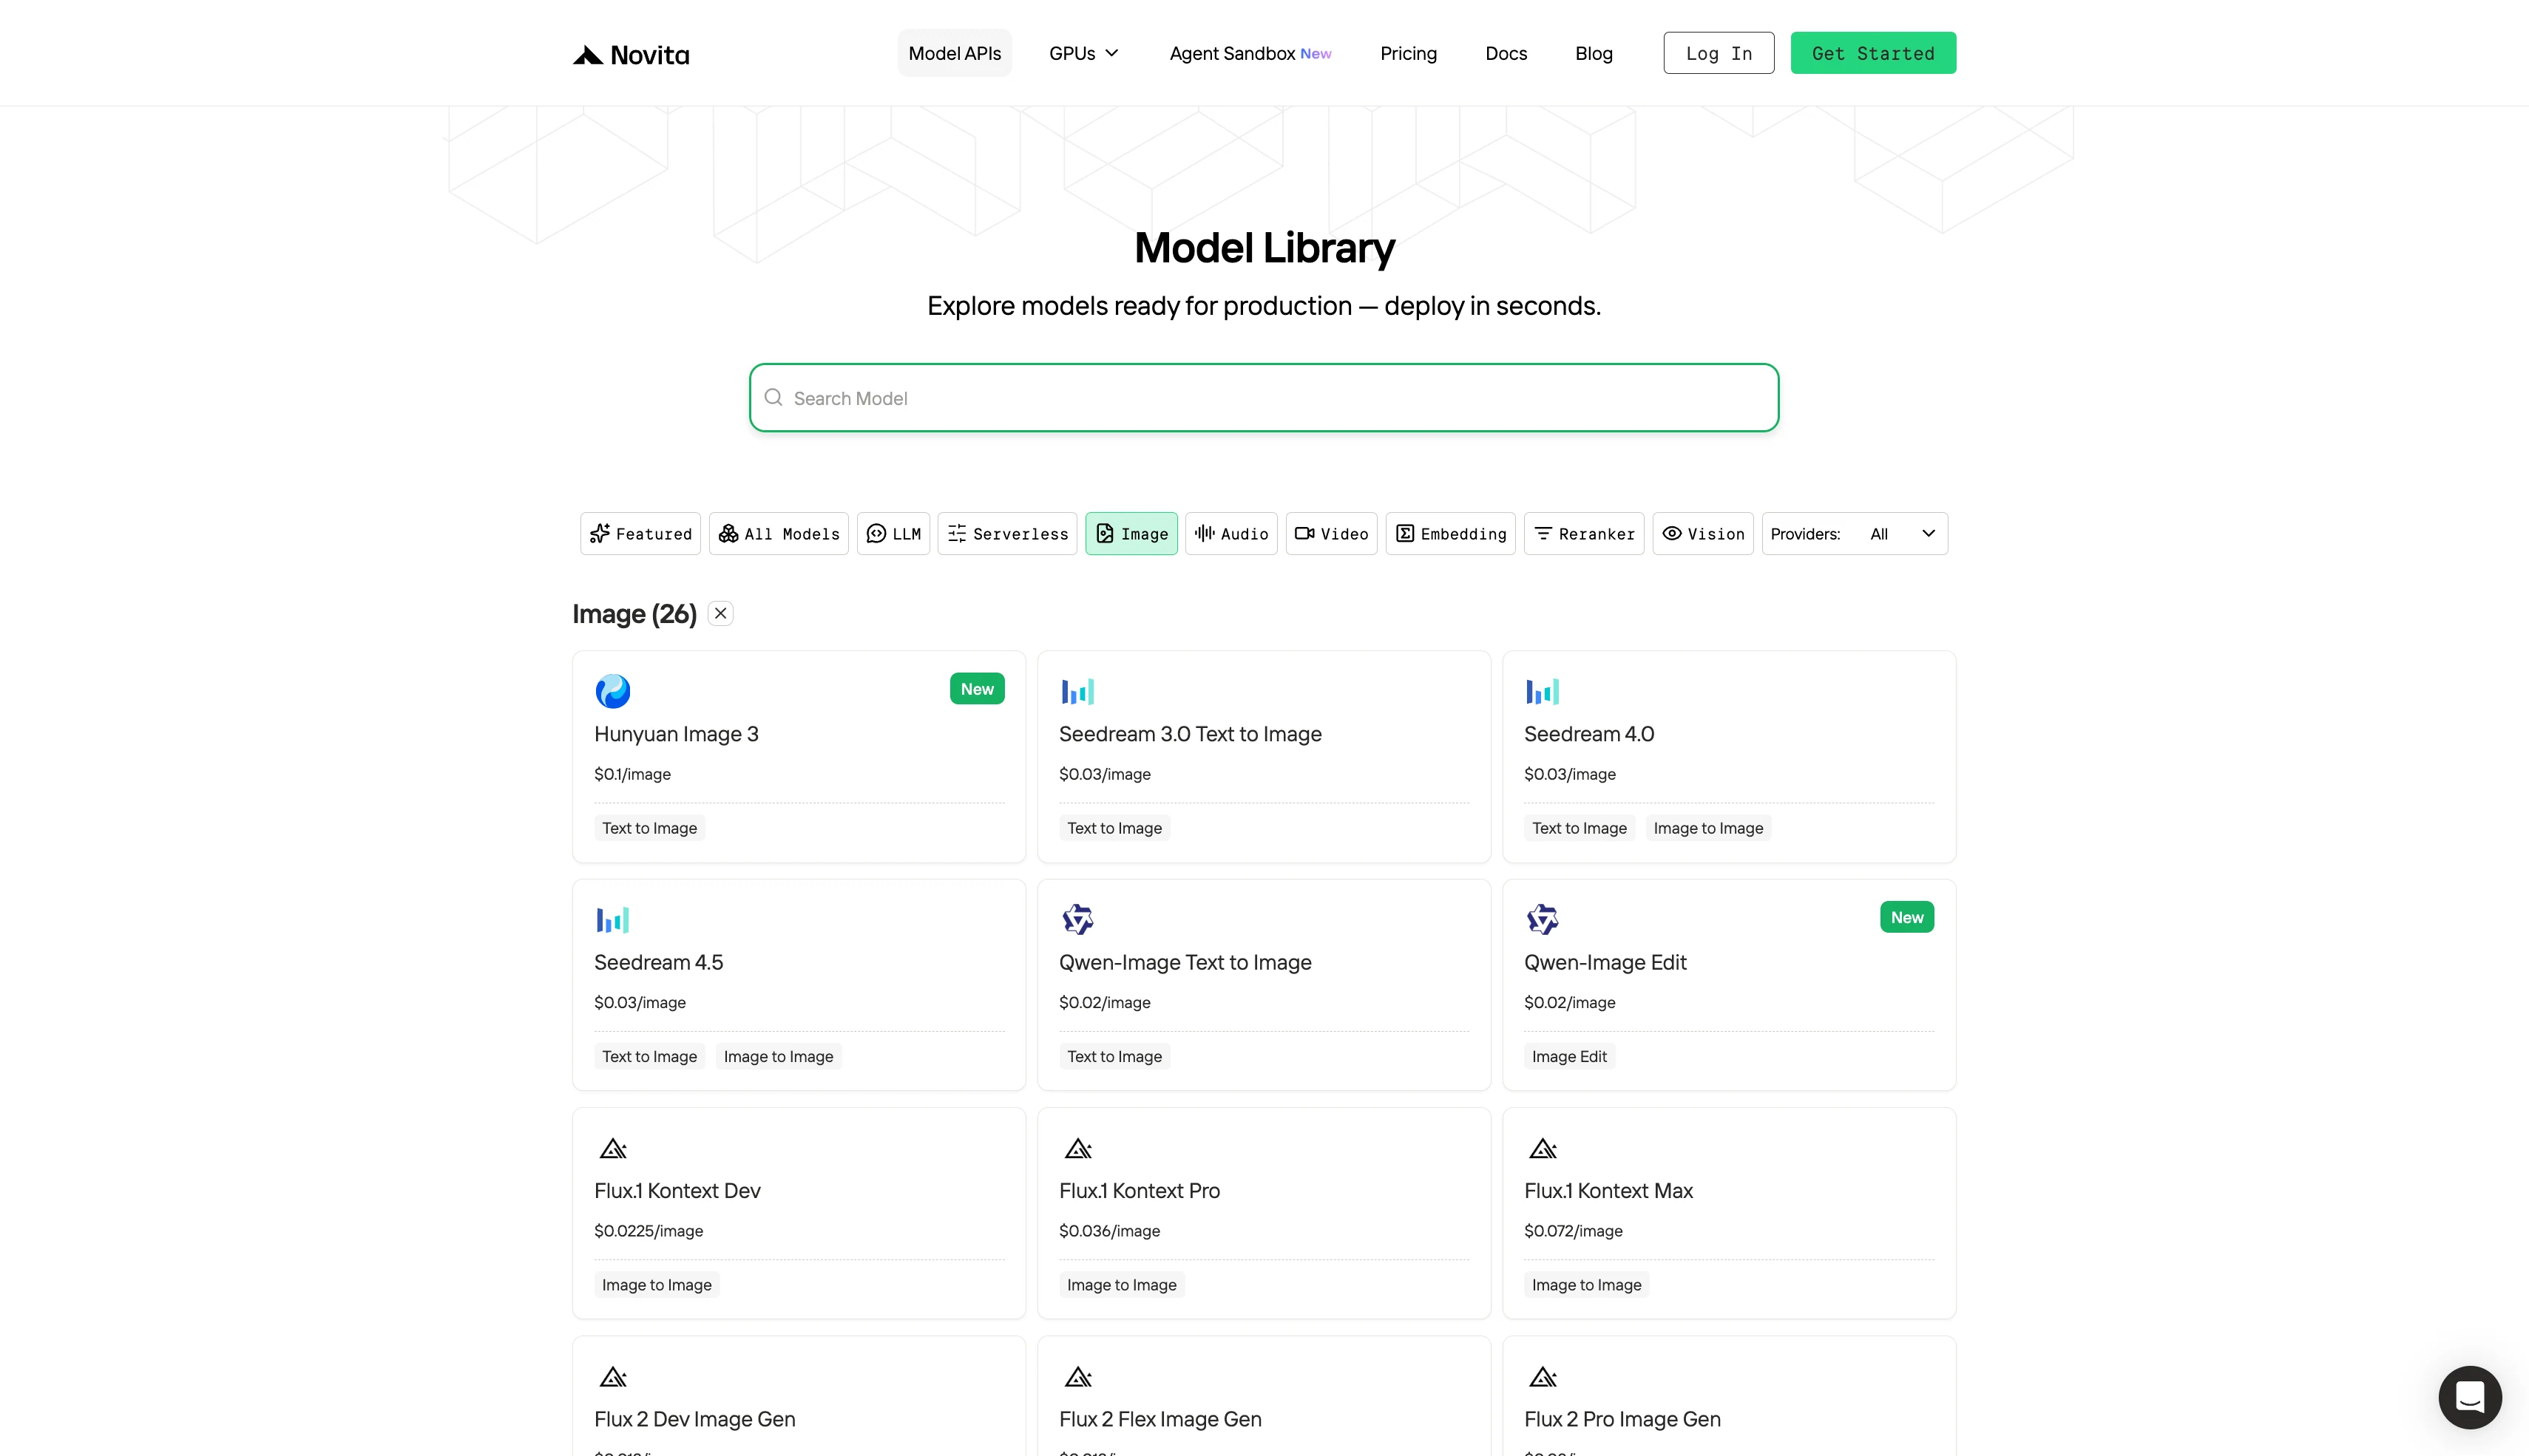
Task: Open the Flux.1 Kontext Max card
Action: point(1729,1213)
